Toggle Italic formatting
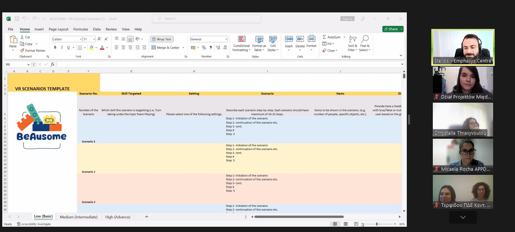Screen dimensions: 515x232 tap(62, 47)
